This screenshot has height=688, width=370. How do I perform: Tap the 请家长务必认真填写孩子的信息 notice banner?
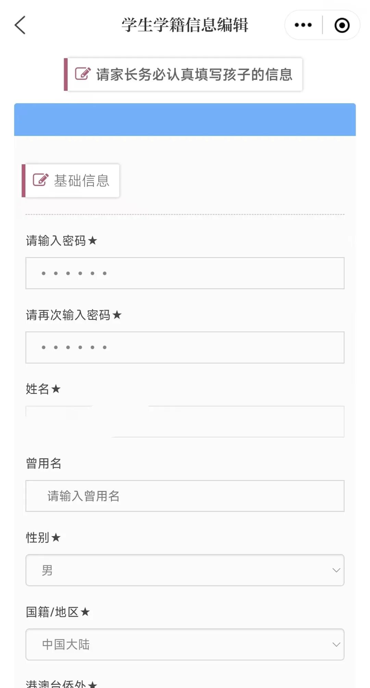pyautogui.click(x=183, y=74)
